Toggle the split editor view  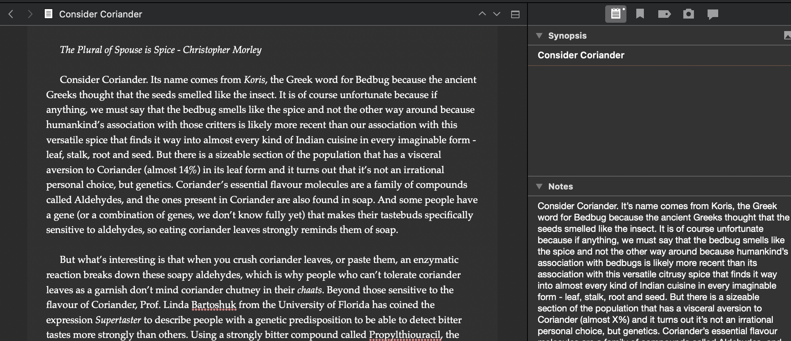(x=515, y=14)
